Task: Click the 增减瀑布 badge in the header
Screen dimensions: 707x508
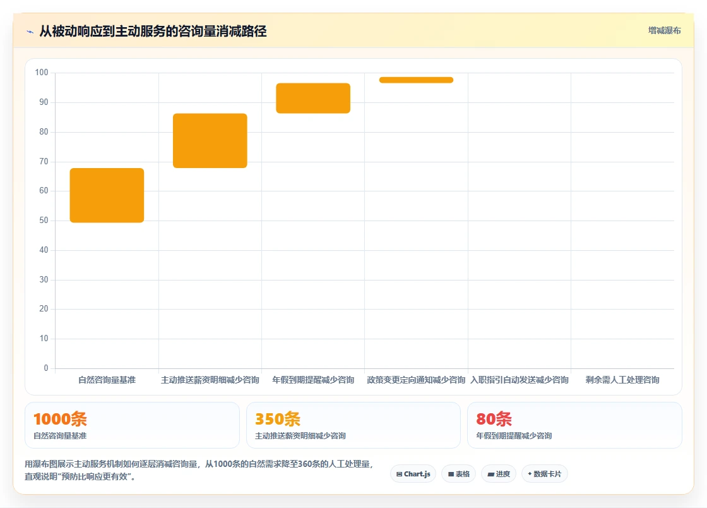Action: tap(664, 30)
